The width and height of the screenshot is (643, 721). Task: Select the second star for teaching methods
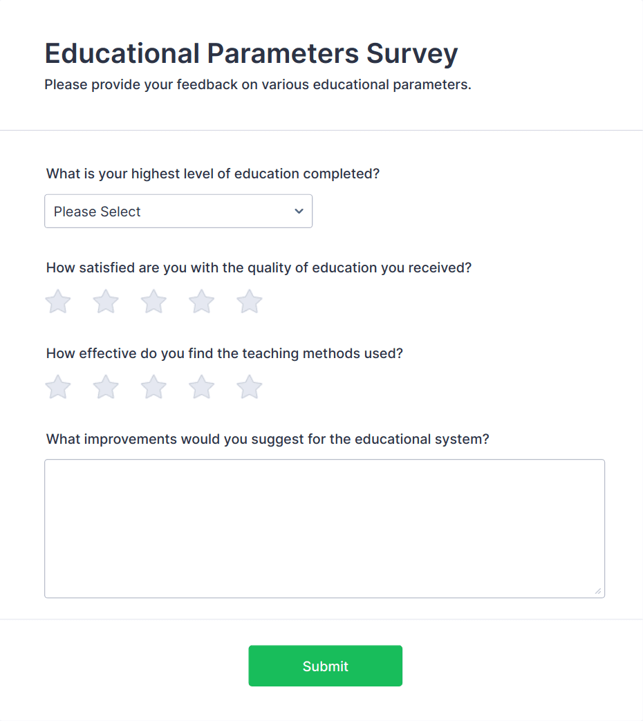[x=105, y=387]
